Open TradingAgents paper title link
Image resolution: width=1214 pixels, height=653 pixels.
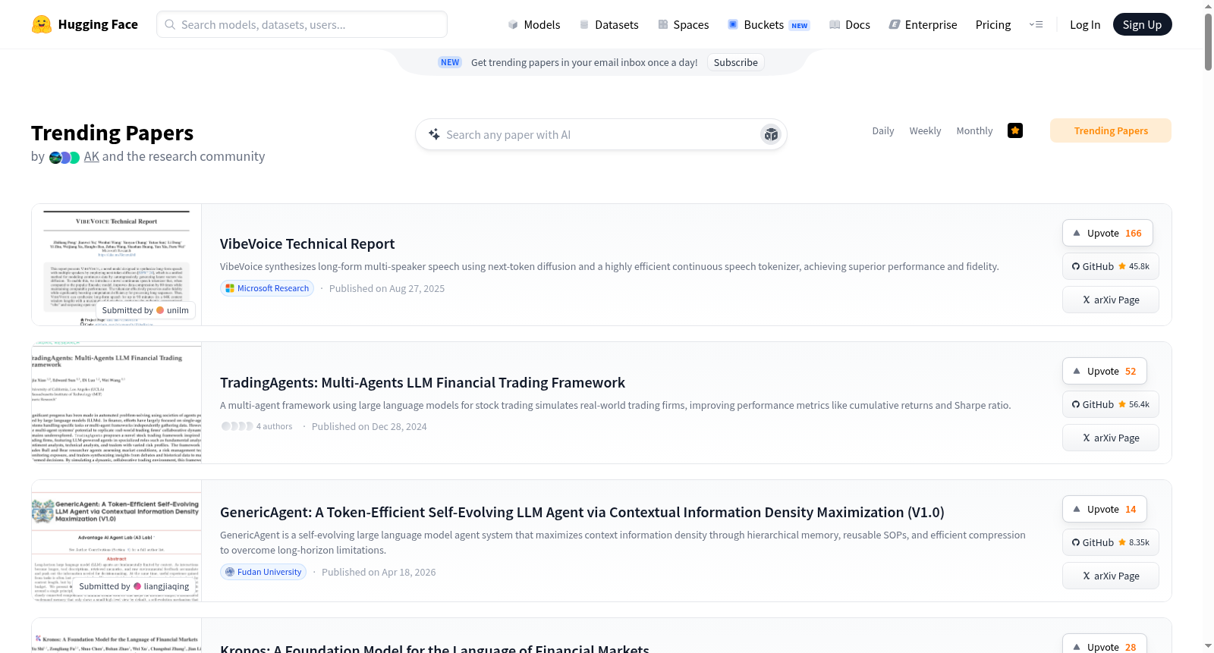click(423, 382)
